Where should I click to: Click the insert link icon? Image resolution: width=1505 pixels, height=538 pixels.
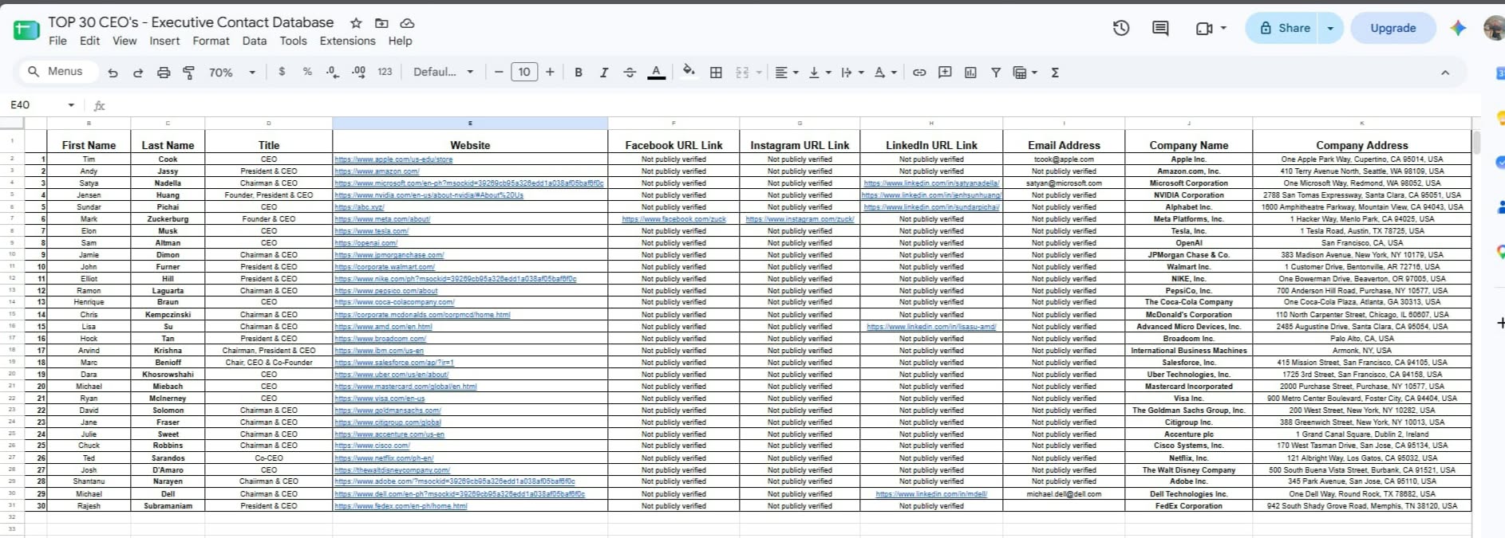(x=919, y=73)
